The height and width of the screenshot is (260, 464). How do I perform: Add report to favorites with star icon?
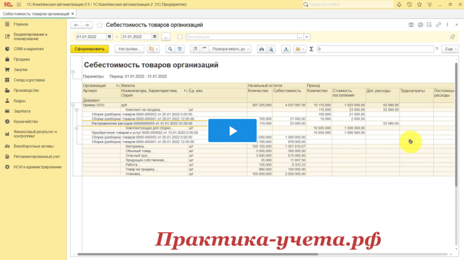click(99, 25)
